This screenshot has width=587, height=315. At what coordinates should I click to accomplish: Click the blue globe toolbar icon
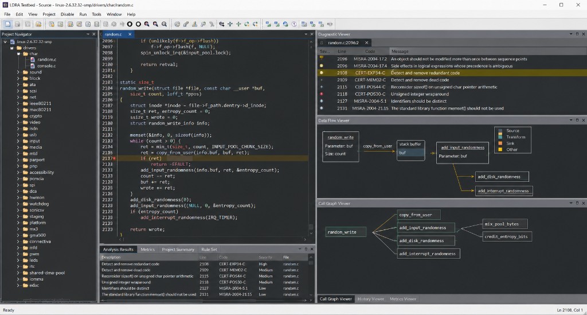[x=285, y=24]
